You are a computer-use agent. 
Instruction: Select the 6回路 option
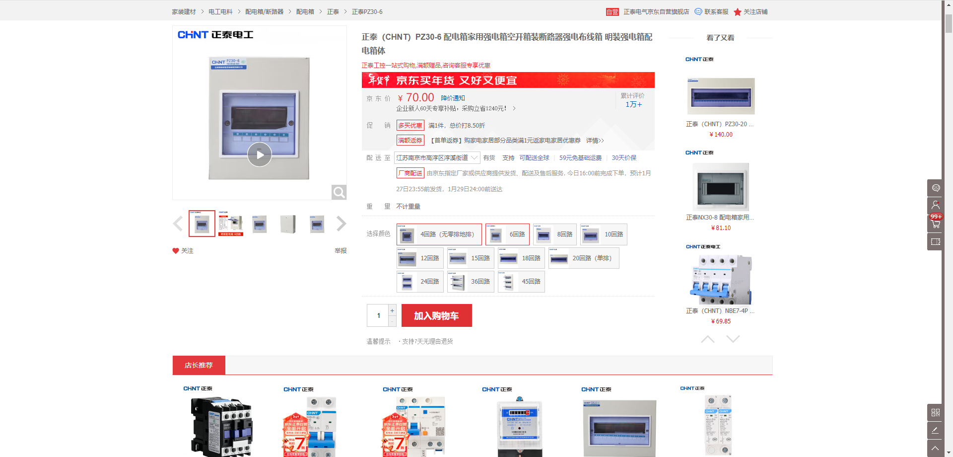coord(507,234)
